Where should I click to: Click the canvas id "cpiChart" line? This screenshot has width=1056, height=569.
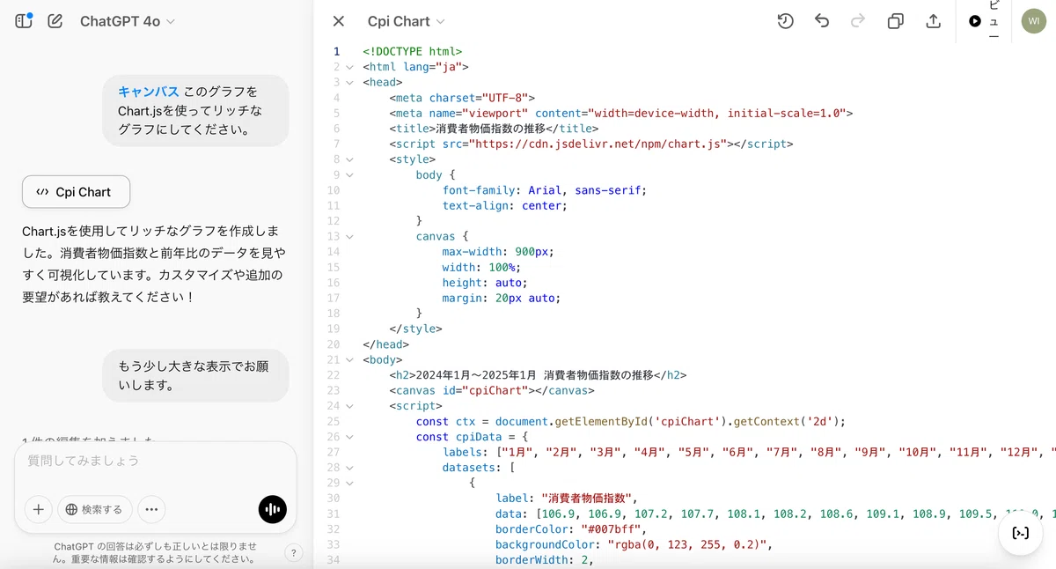coord(492,390)
